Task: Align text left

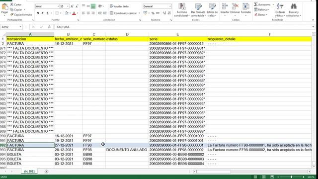Action: pos(83,13)
